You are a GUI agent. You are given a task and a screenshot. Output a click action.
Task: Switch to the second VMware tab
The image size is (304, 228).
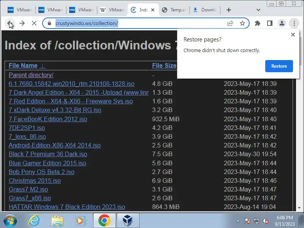[x=51, y=10]
